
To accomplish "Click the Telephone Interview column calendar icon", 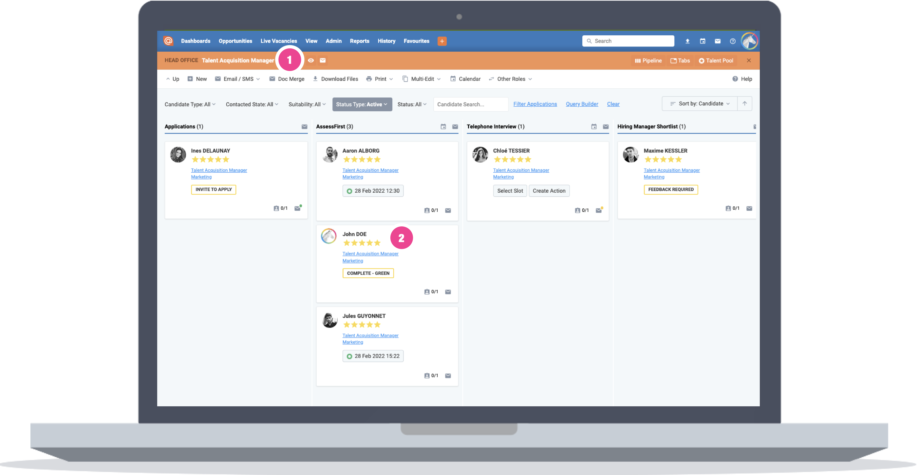I will 594,127.
